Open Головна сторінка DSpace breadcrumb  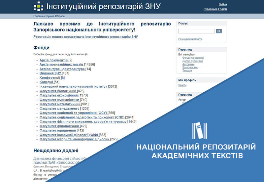(49, 16)
